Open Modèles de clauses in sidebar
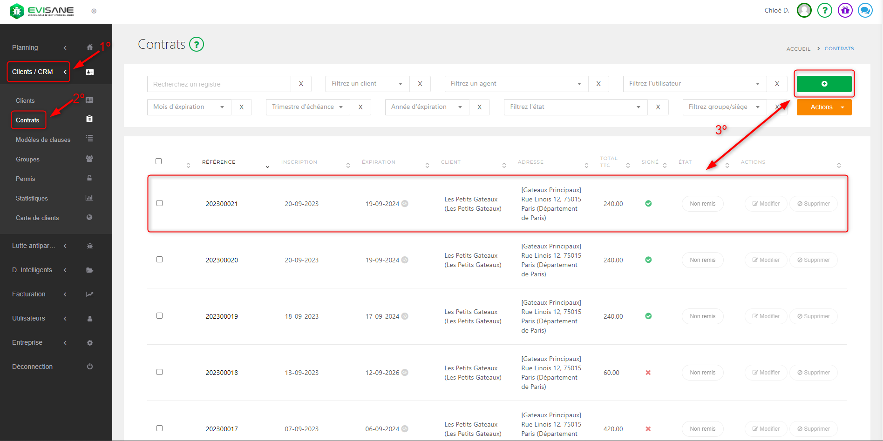Screen dimensions: 883x441 coord(43,140)
